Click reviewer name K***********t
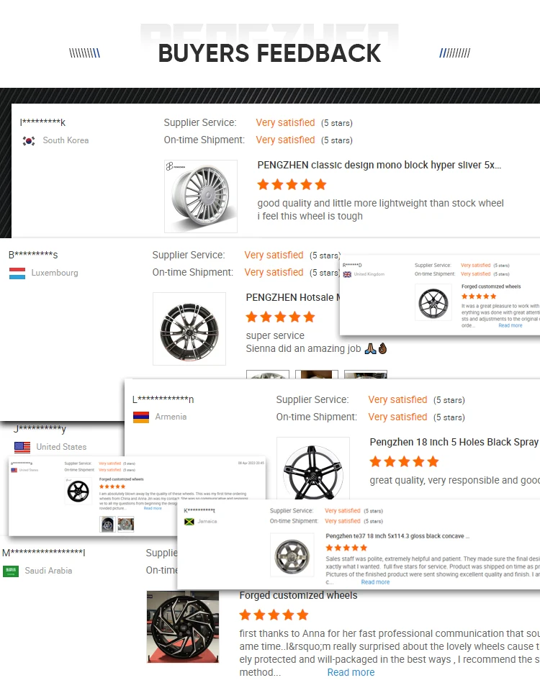Screen dimensions: 540x688 (x=199, y=511)
